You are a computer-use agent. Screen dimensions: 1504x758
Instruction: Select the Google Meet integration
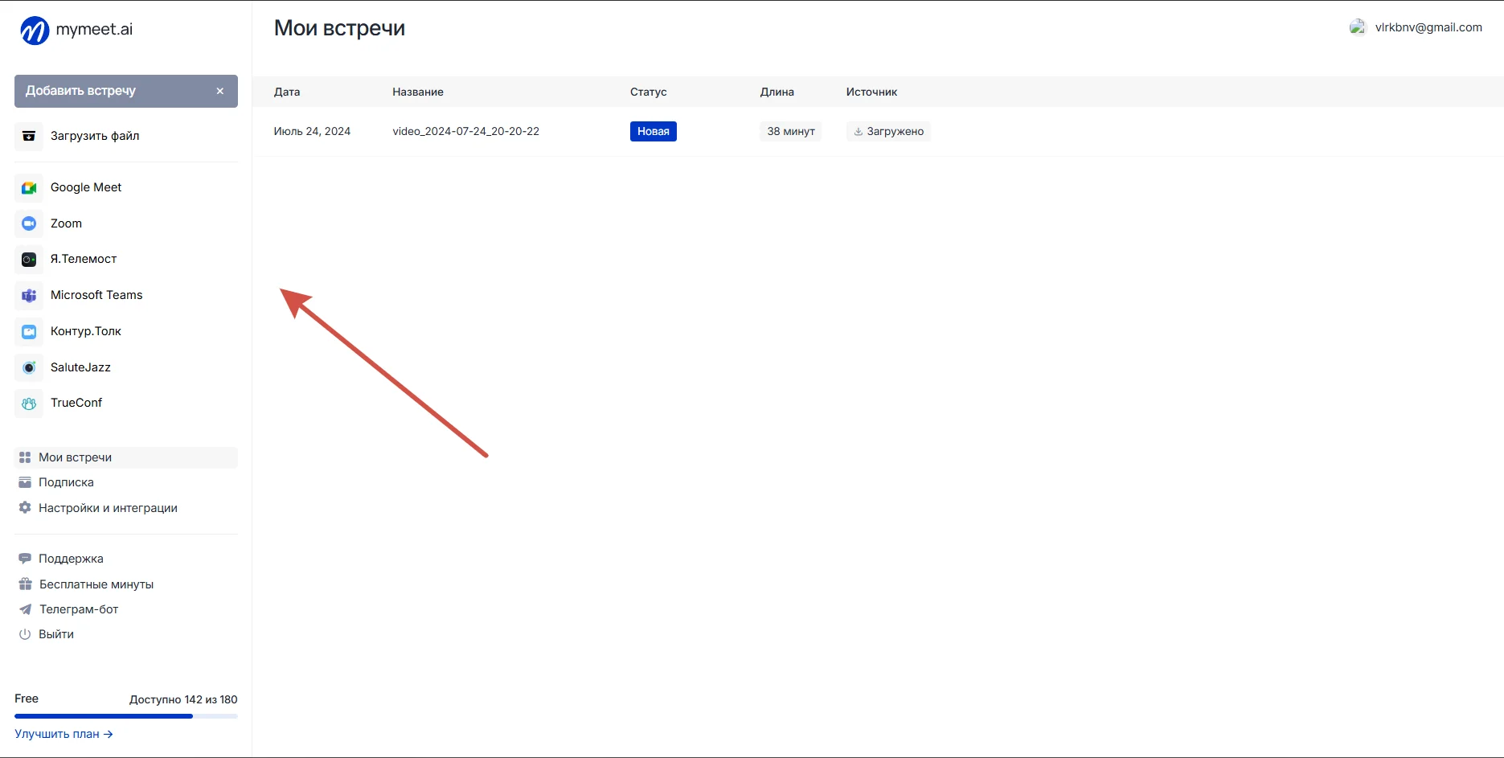[x=85, y=186]
